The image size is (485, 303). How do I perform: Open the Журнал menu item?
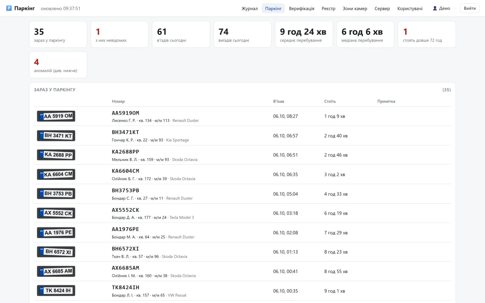(x=249, y=8)
